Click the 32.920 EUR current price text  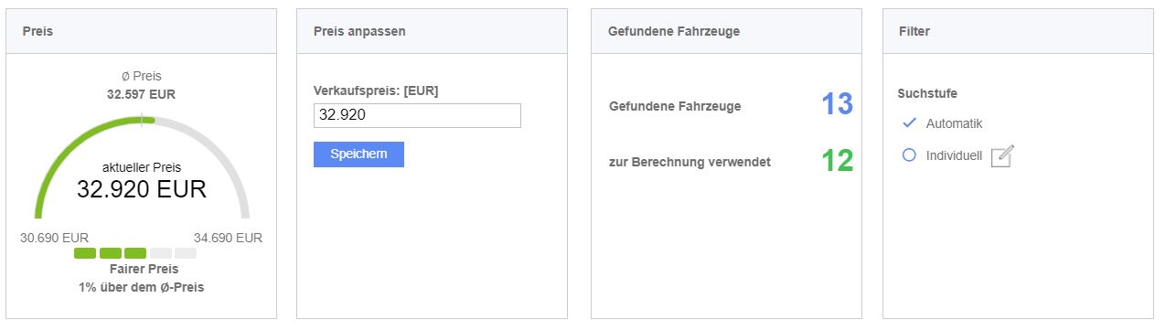click(142, 189)
